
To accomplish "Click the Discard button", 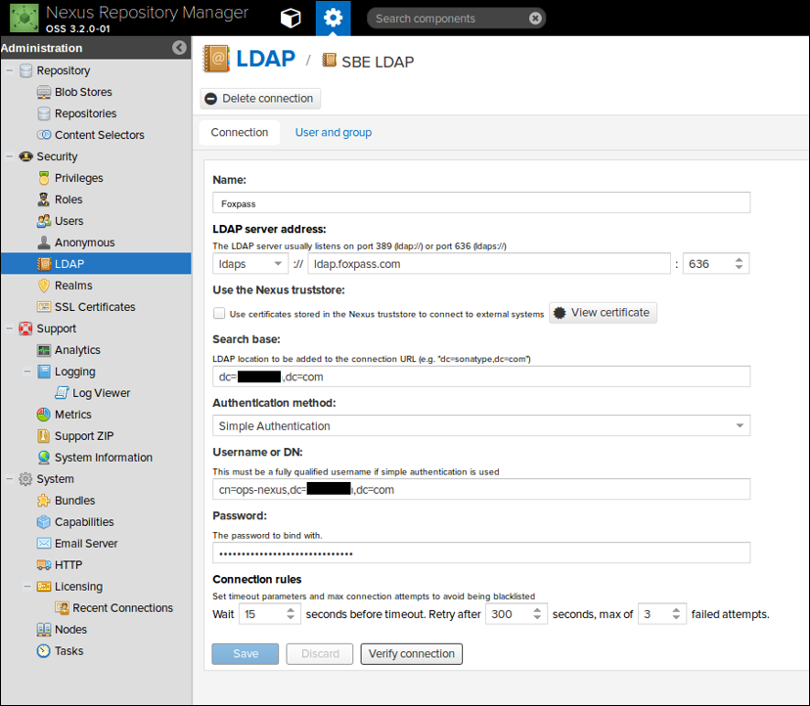I will [320, 654].
